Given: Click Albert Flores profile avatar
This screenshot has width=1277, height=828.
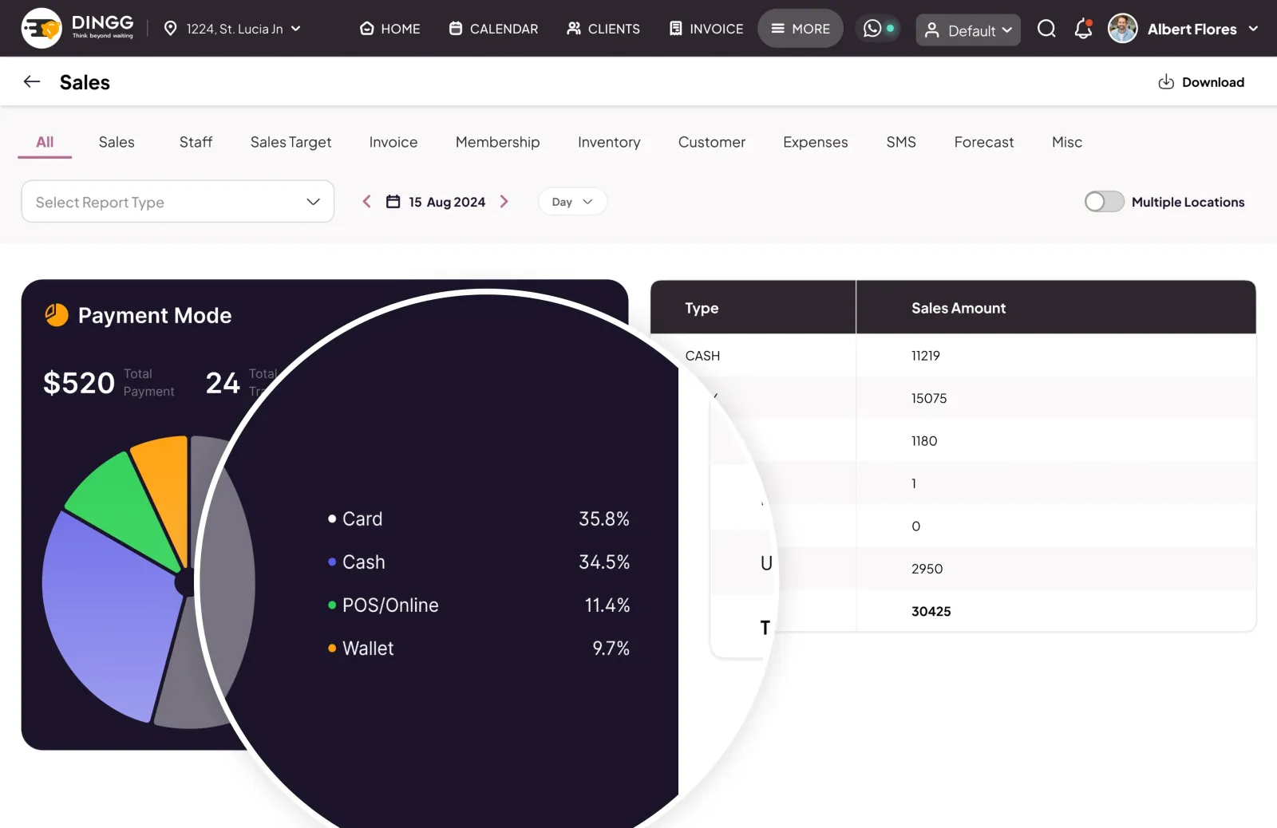Looking at the screenshot, I should [1122, 29].
